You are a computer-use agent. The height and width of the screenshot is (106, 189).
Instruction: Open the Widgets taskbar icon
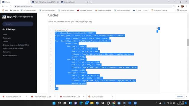(70, 103)
